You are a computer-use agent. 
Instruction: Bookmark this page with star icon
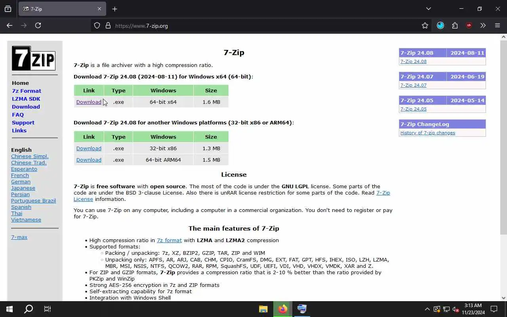(425, 26)
